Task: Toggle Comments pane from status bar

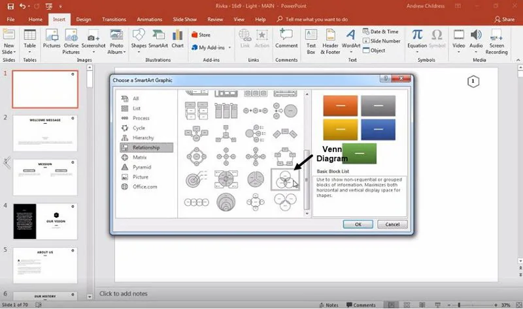Action: [361, 305]
